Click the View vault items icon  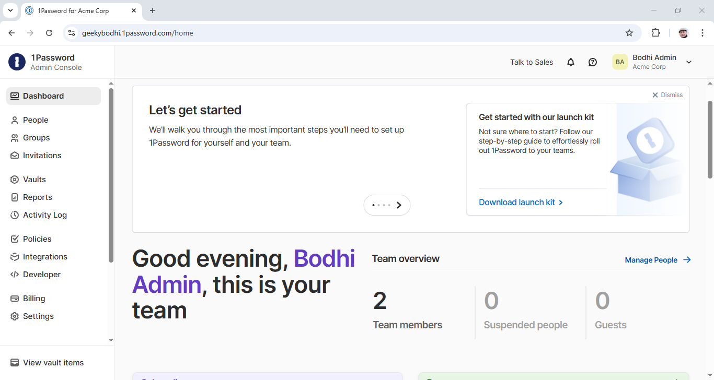[15, 363]
